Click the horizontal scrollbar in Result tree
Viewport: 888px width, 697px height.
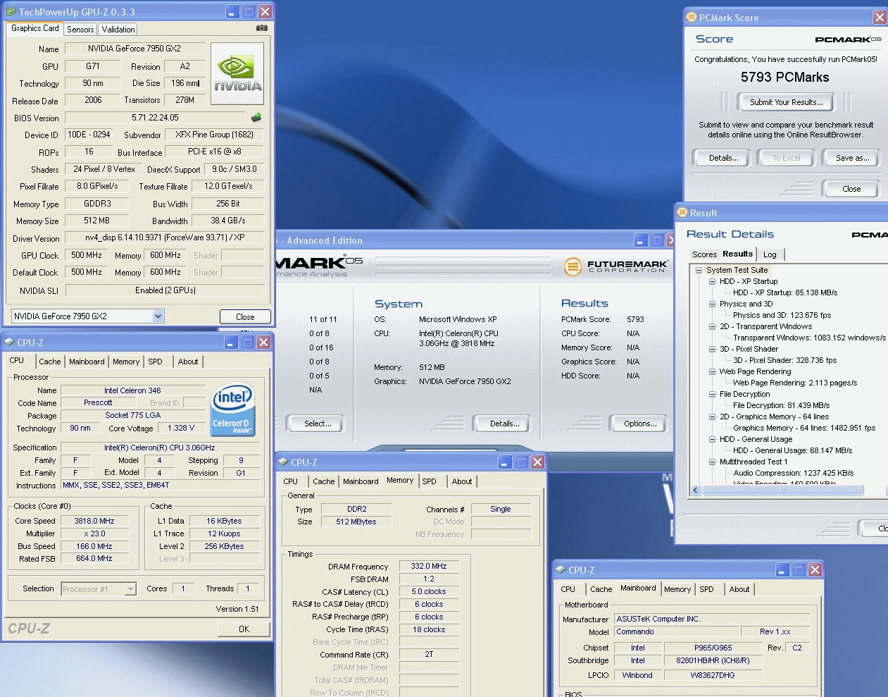783,491
